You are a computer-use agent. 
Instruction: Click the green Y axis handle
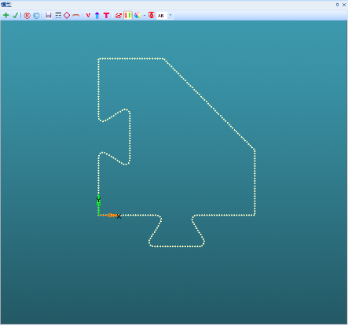tap(98, 204)
